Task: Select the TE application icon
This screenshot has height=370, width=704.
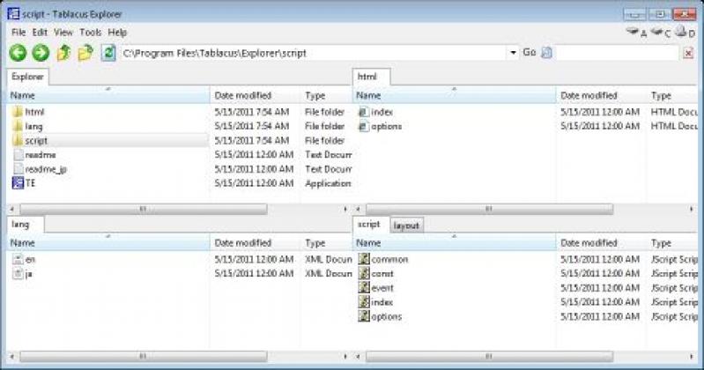Action: (18, 183)
